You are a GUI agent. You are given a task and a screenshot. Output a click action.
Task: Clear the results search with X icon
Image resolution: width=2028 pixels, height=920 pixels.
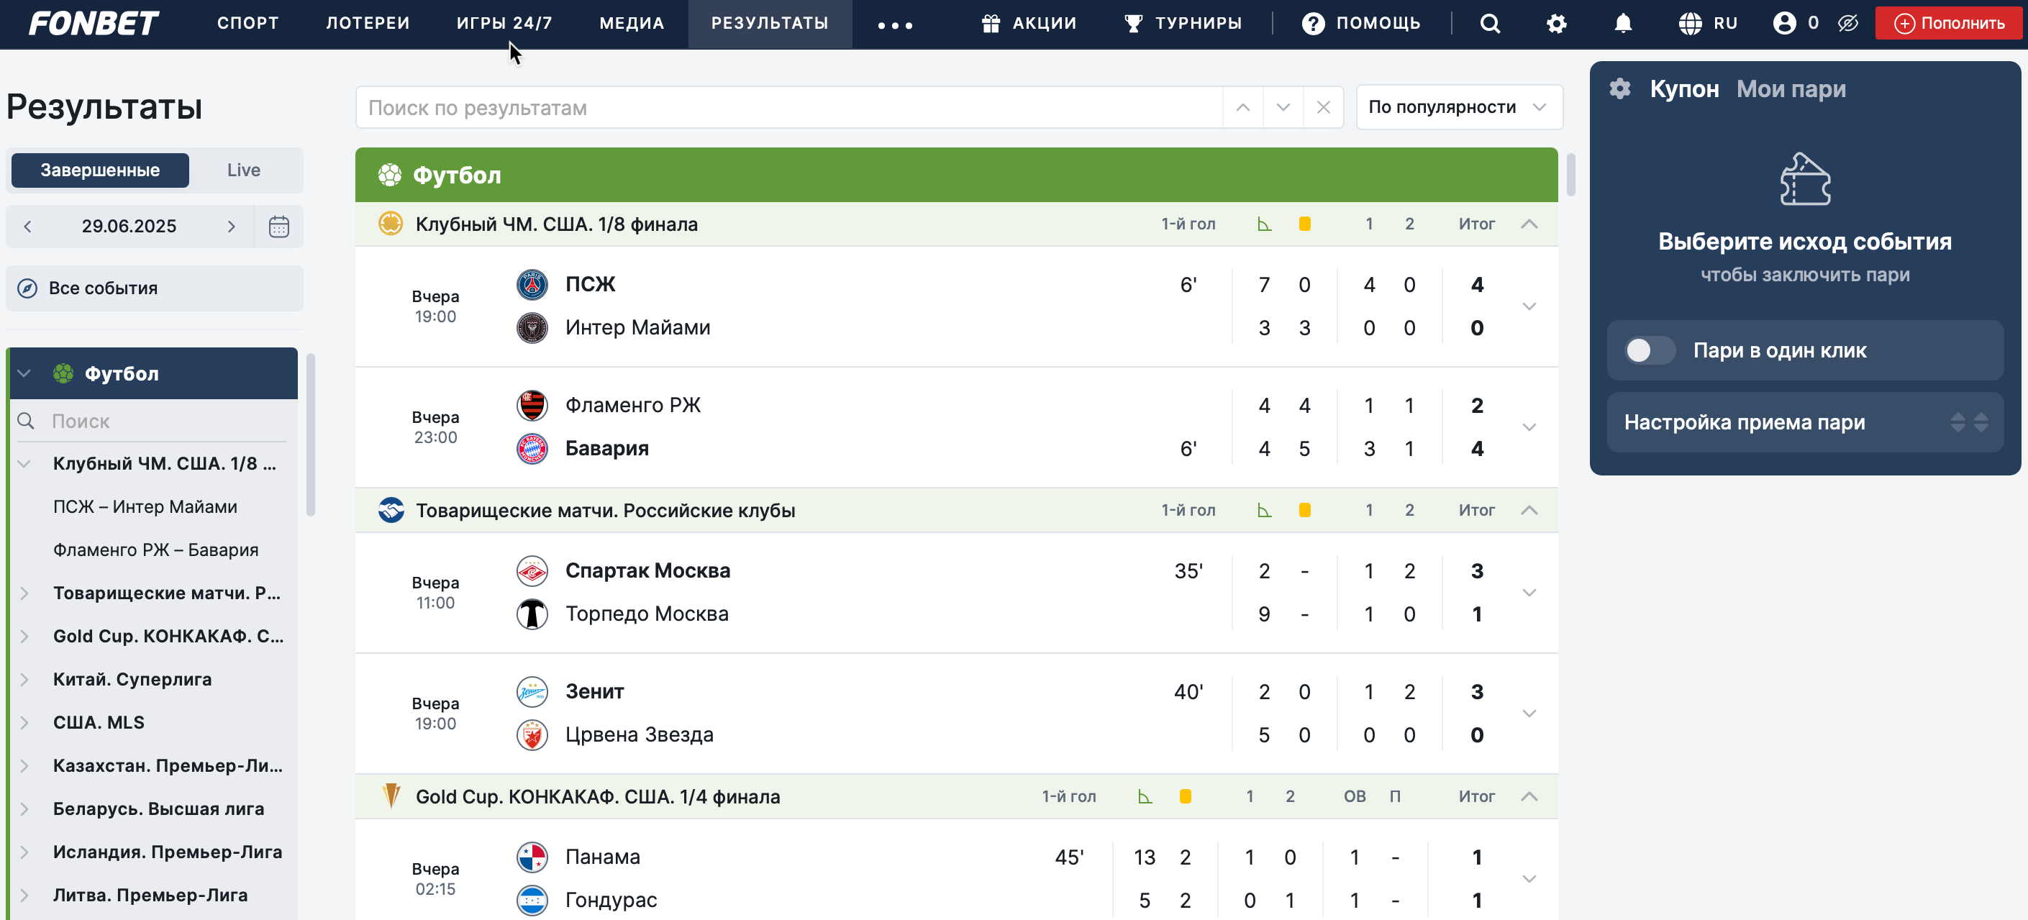tap(1324, 108)
